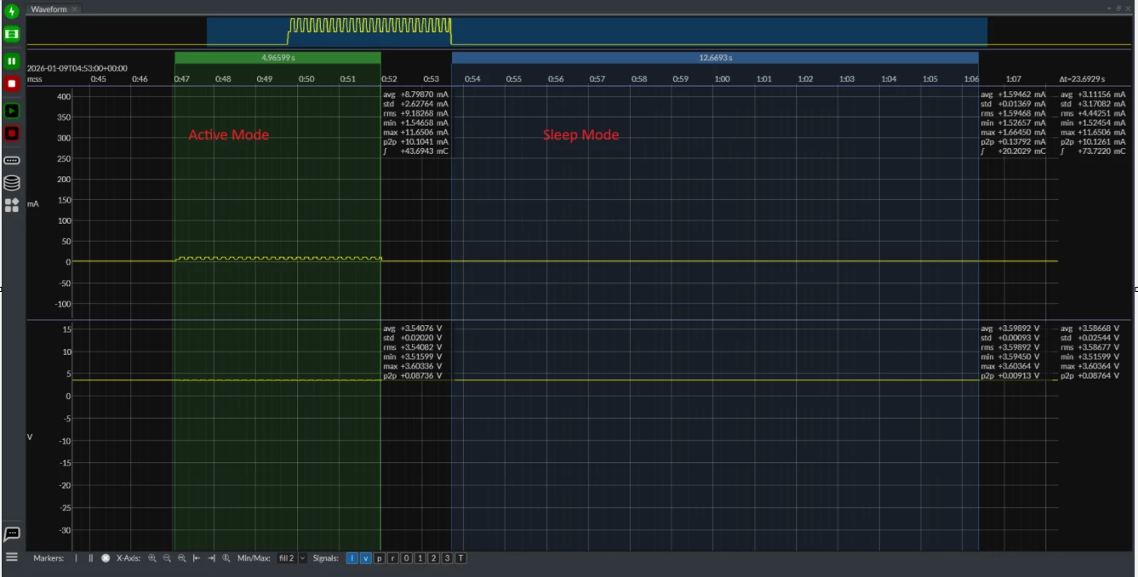Click the green 4.96599 s marker duration bar
The image size is (1138, 577).
(277, 58)
